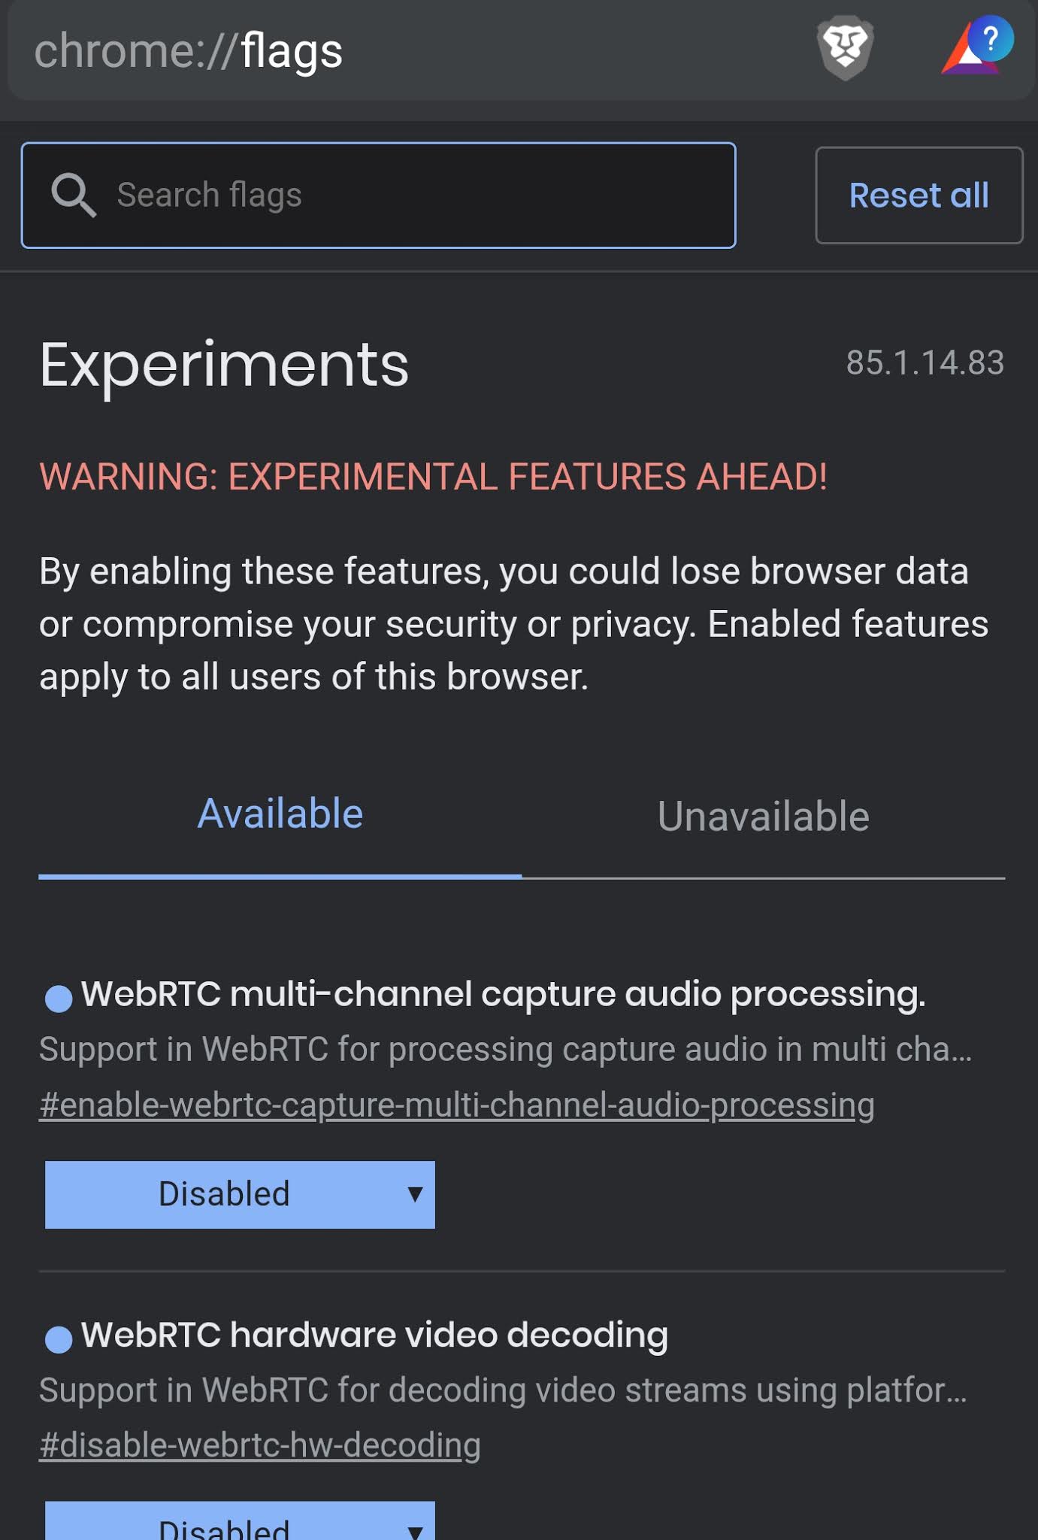This screenshot has width=1038, height=1540.
Task: Click blue dot beside WebRTC multi-channel capture flag
Action: click(59, 998)
